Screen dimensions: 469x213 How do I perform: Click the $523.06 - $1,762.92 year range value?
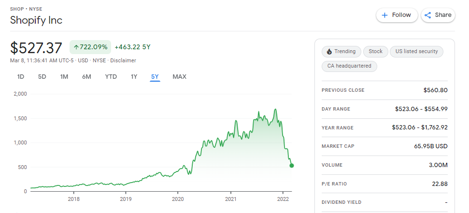pos(420,128)
